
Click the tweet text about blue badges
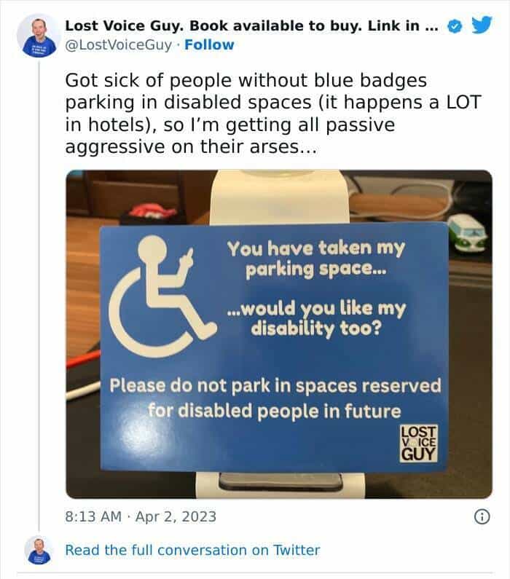273,114
